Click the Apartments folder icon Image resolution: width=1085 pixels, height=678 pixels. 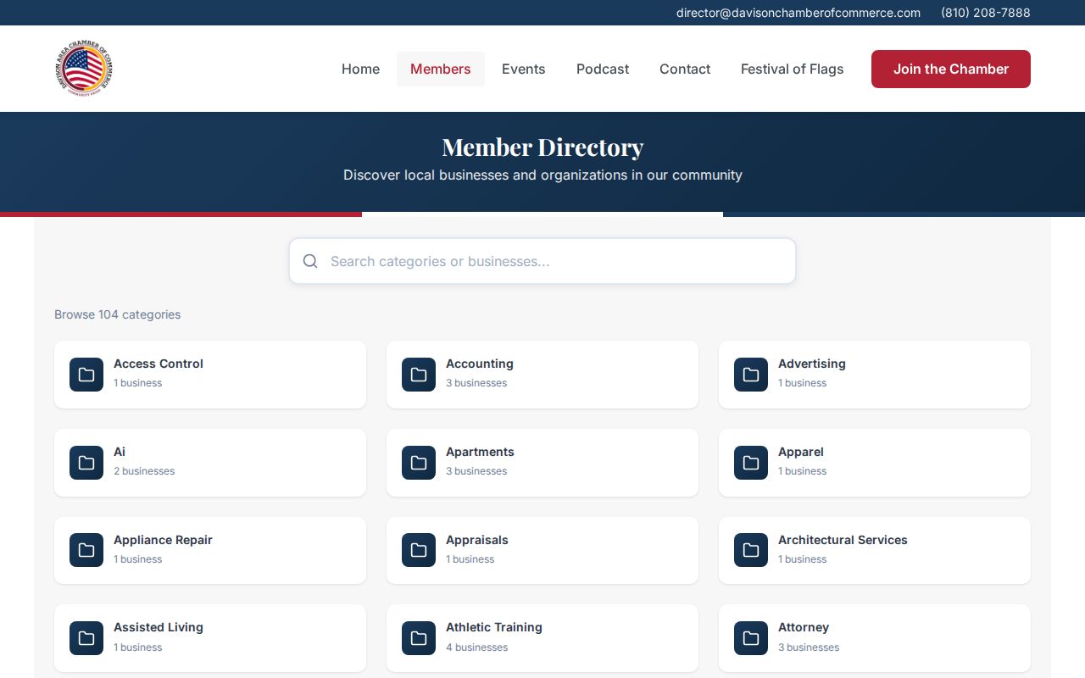[x=419, y=463]
